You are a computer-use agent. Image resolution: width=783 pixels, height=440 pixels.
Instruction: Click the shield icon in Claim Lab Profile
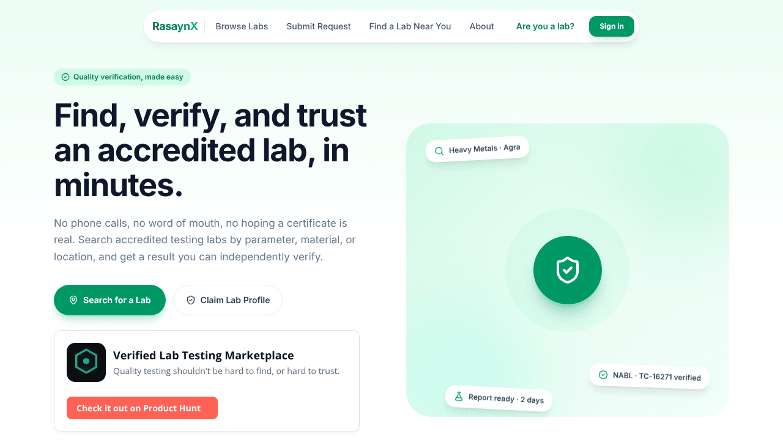[x=191, y=300]
